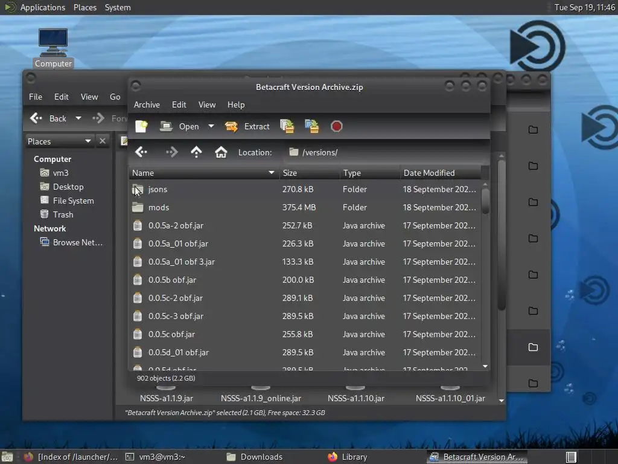
Task: Click the mods folder icon
Action: (x=138, y=208)
